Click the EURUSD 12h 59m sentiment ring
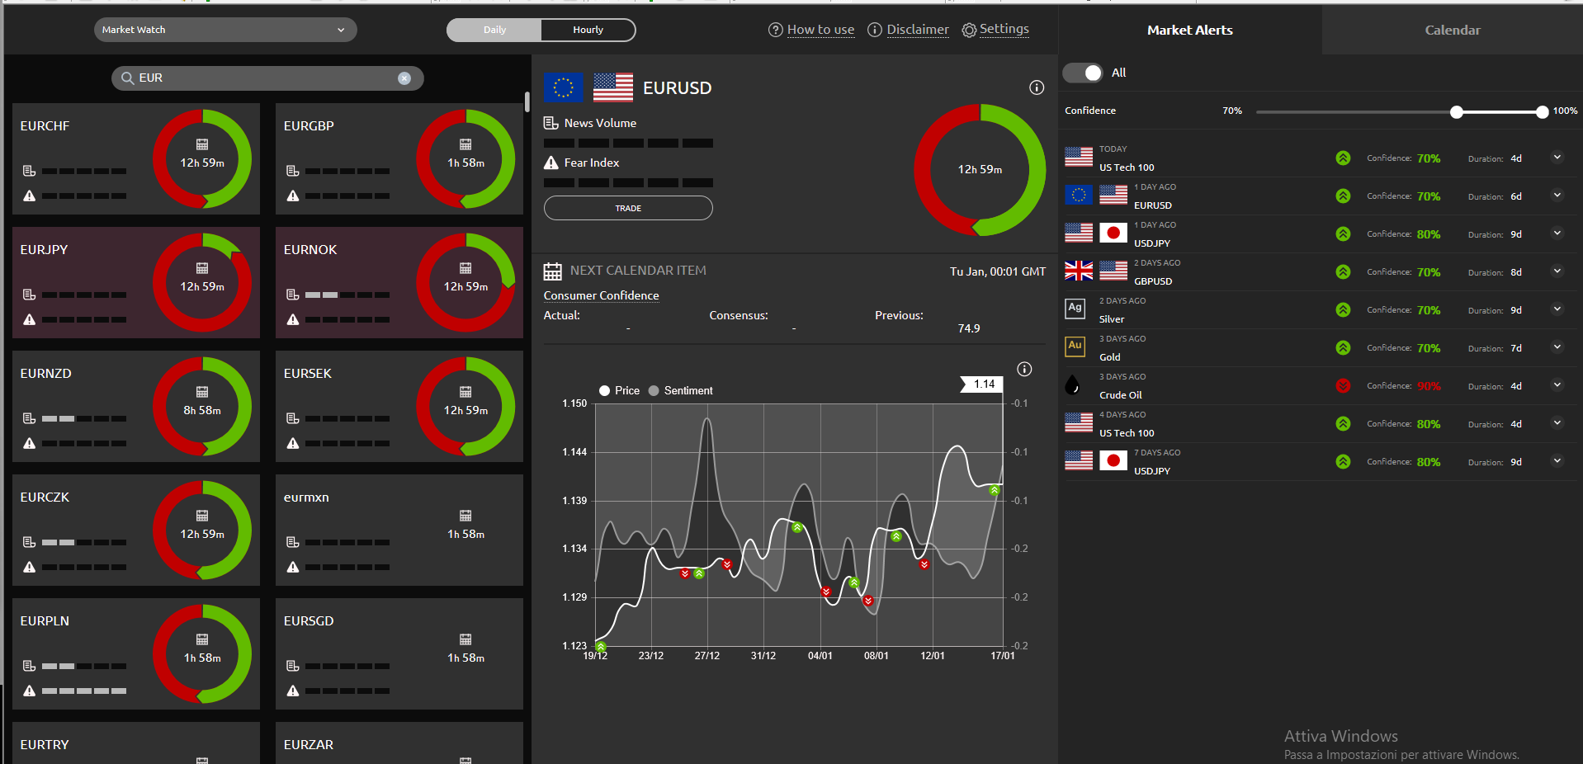This screenshot has height=764, width=1583. 980,170
